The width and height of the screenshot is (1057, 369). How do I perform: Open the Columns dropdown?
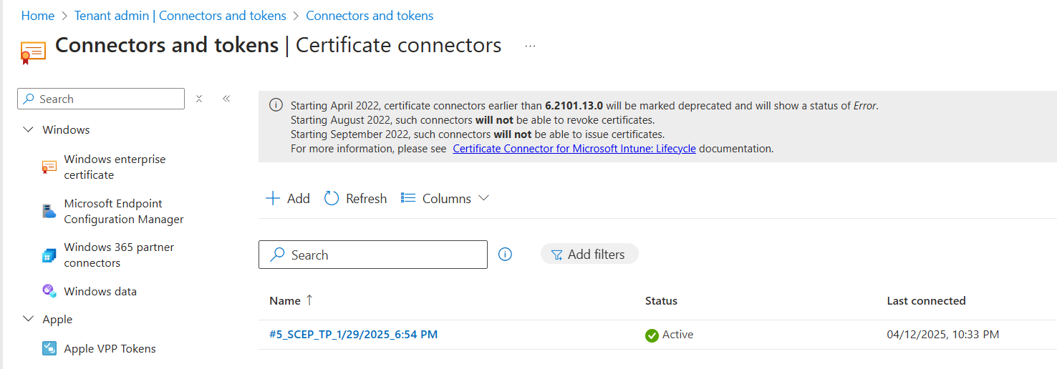(445, 198)
